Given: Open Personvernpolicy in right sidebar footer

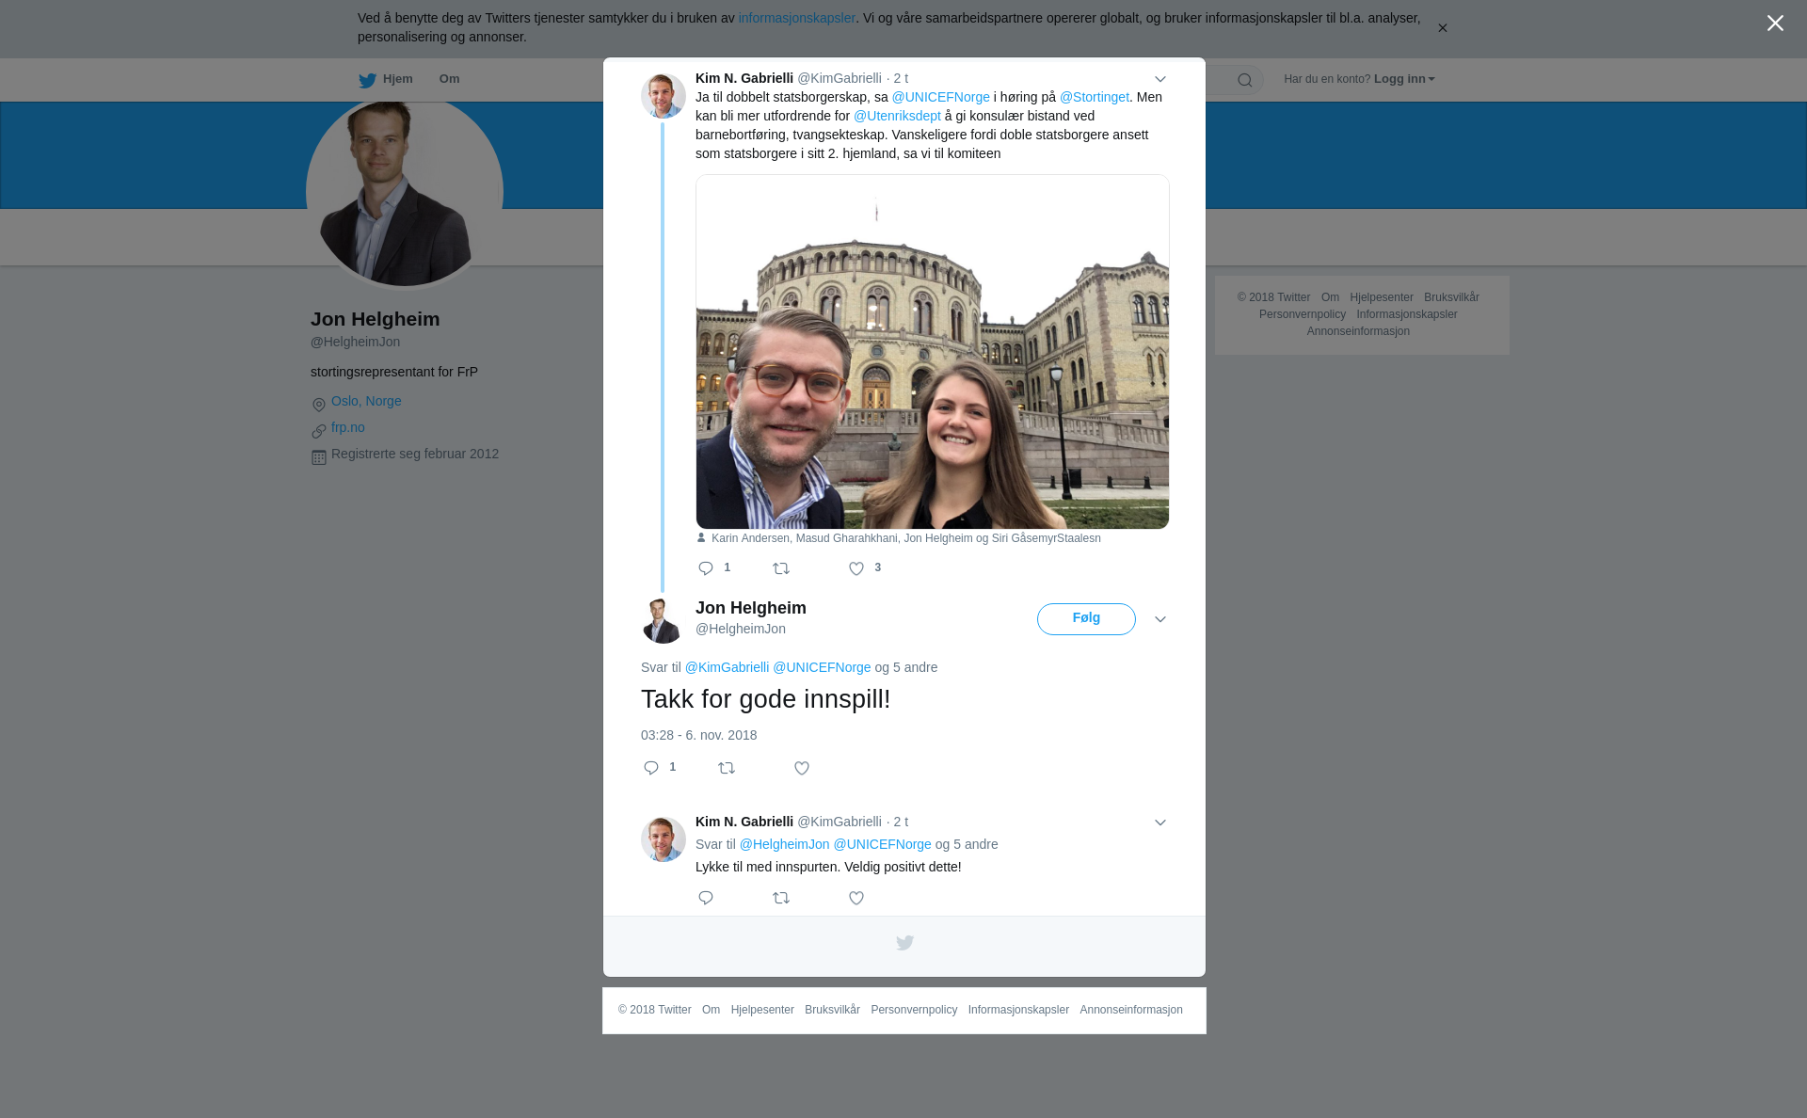Looking at the screenshot, I should (x=1303, y=314).
